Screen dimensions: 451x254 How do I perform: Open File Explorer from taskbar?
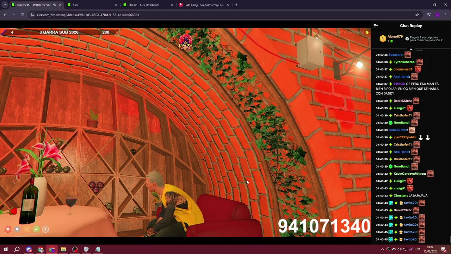(x=63, y=249)
